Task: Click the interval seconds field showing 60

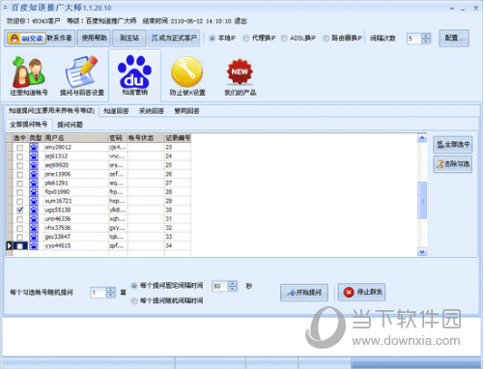Action: click(220, 286)
